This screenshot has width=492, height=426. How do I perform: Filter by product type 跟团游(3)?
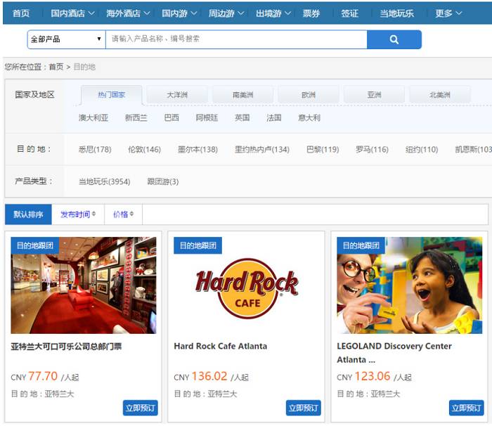pyautogui.click(x=163, y=181)
